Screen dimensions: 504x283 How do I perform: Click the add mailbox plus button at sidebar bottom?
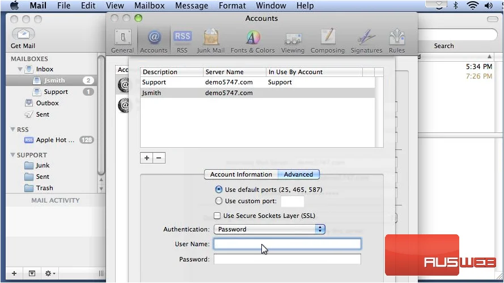pos(14,273)
